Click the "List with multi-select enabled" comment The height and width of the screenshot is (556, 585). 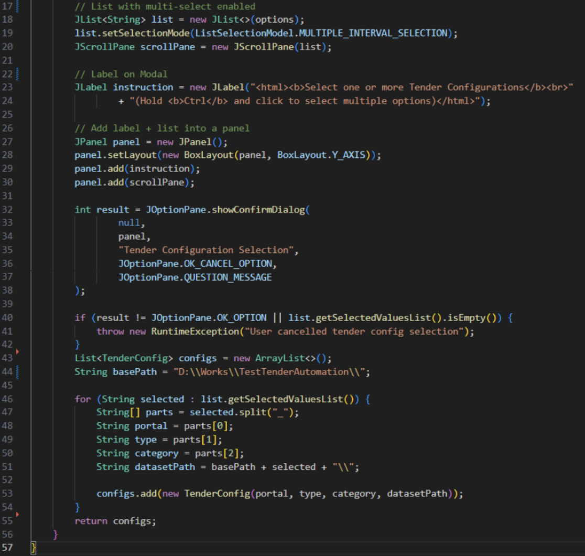point(165,6)
